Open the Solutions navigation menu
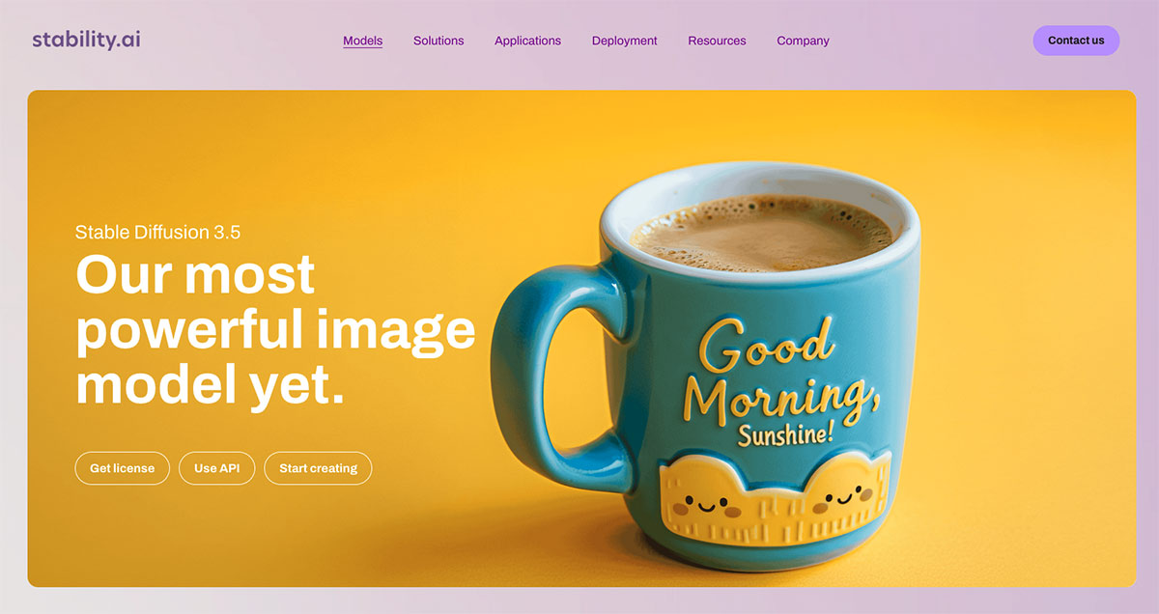 438,41
